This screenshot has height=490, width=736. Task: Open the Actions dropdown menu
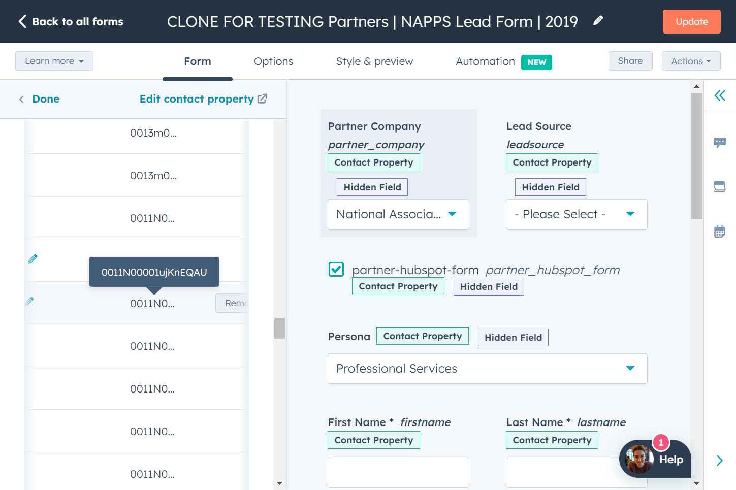[691, 61]
